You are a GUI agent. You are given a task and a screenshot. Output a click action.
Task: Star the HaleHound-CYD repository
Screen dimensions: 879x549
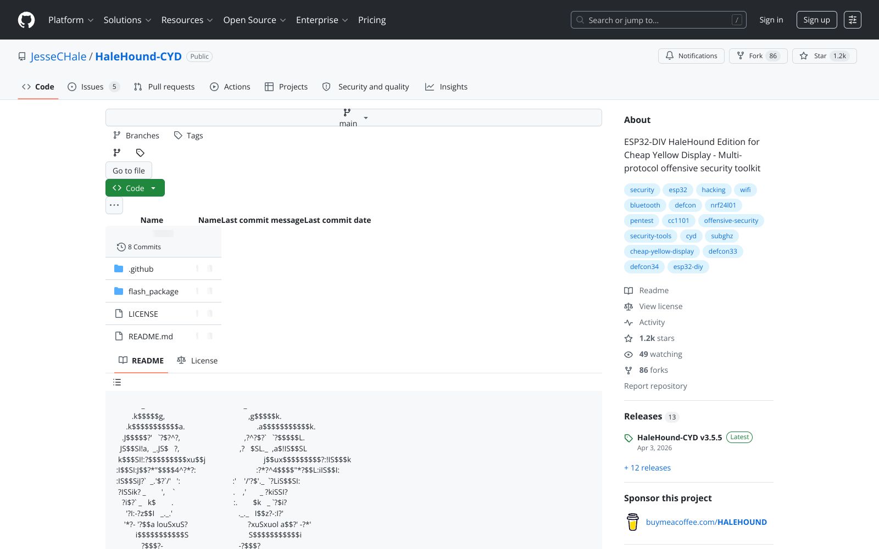pos(824,56)
